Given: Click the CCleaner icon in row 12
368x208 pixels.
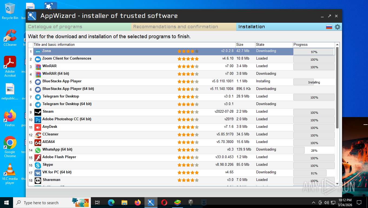Looking at the screenshot, I should point(38,135).
